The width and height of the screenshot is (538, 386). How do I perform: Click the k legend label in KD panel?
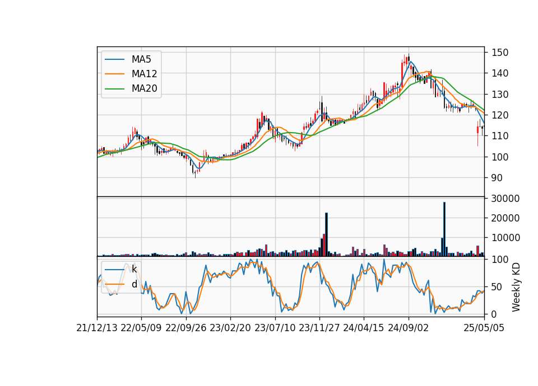click(x=134, y=269)
